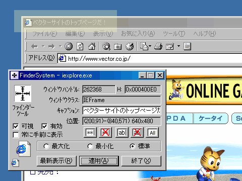Click Search icon in Internet Explorer toolbar
The width and height of the screenshot is (242, 181).
pyautogui.click(x=106, y=46)
